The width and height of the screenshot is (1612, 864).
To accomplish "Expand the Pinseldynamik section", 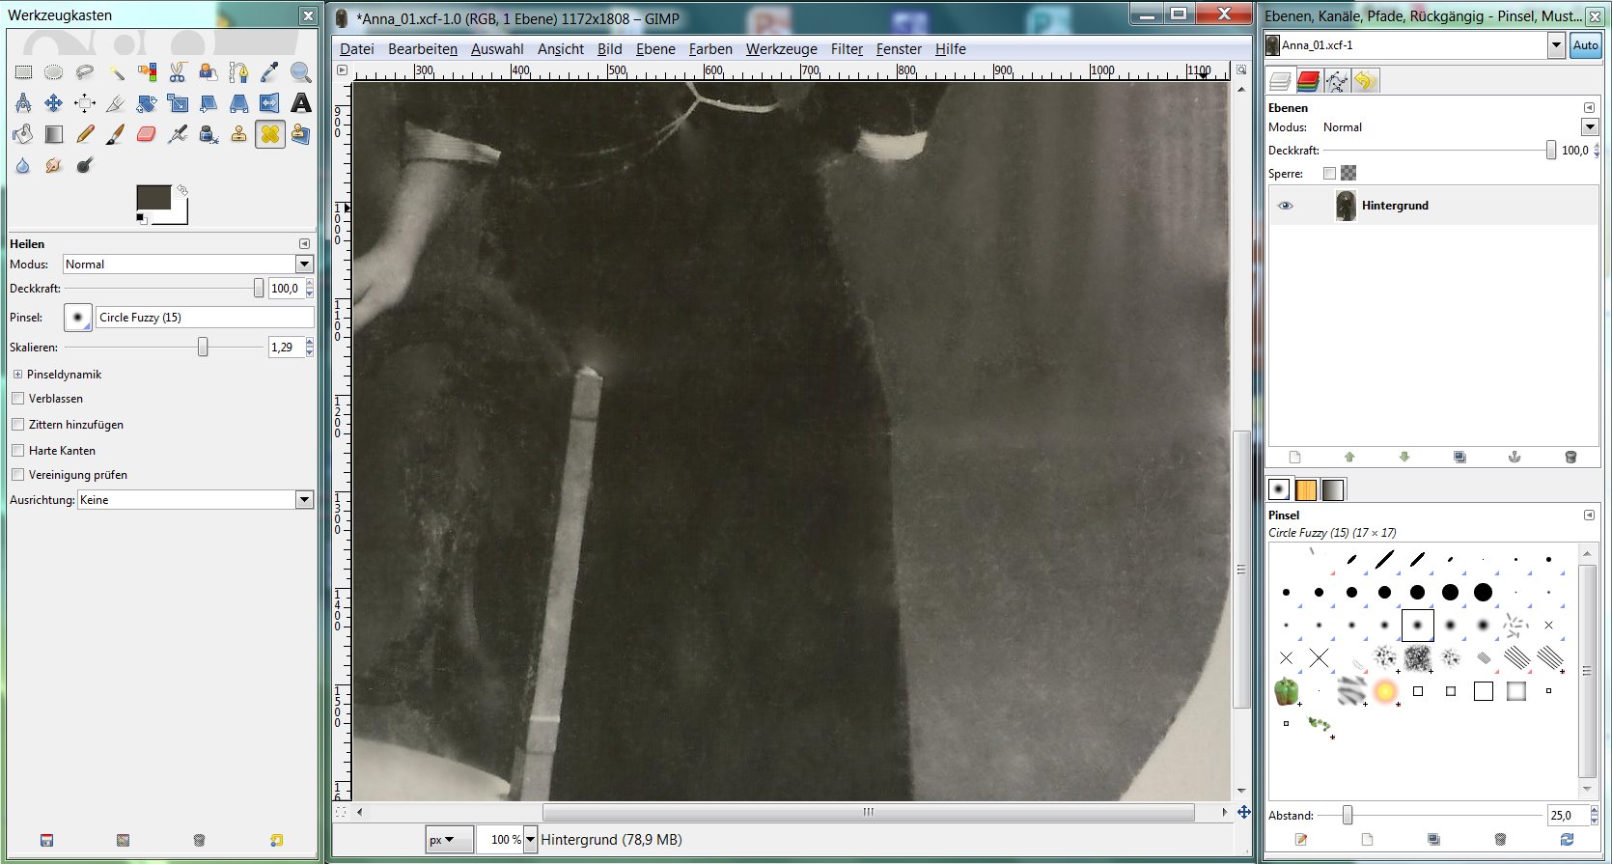I will pyautogui.click(x=17, y=375).
